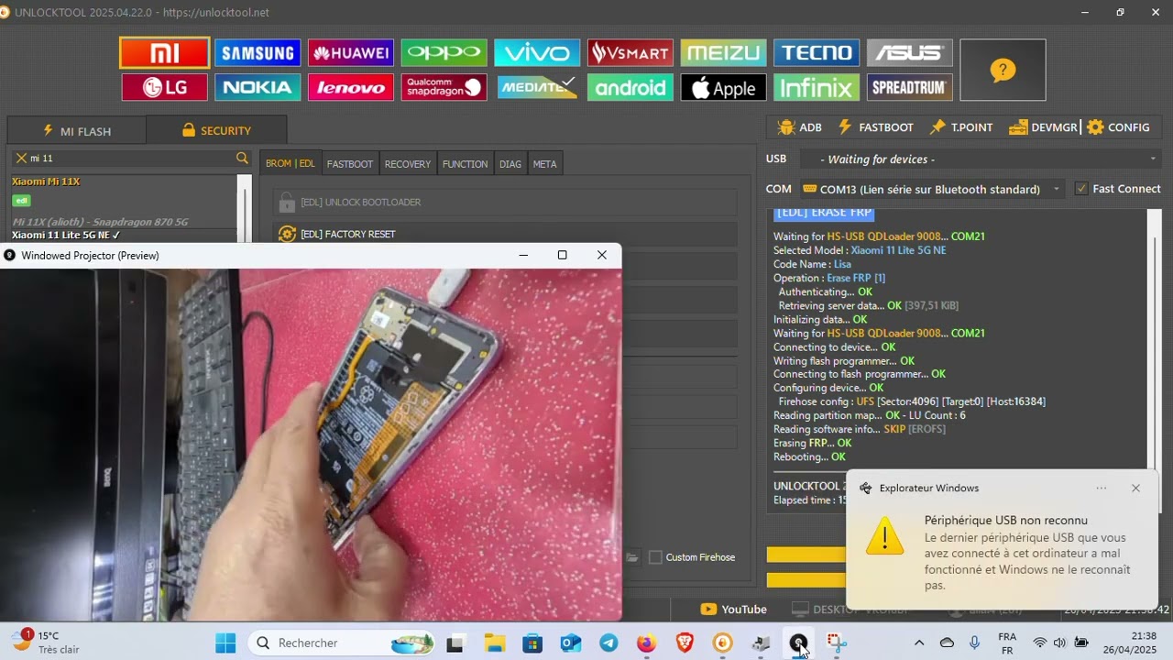Open T.POINT test point tool
Image resolution: width=1173 pixels, height=660 pixels.
(961, 127)
